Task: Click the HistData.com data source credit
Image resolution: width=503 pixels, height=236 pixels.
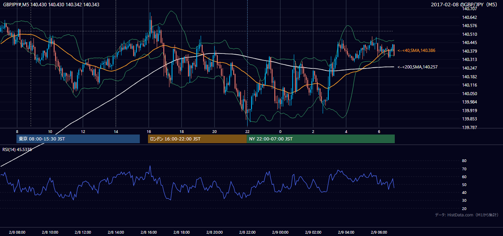Action: point(467,215)
